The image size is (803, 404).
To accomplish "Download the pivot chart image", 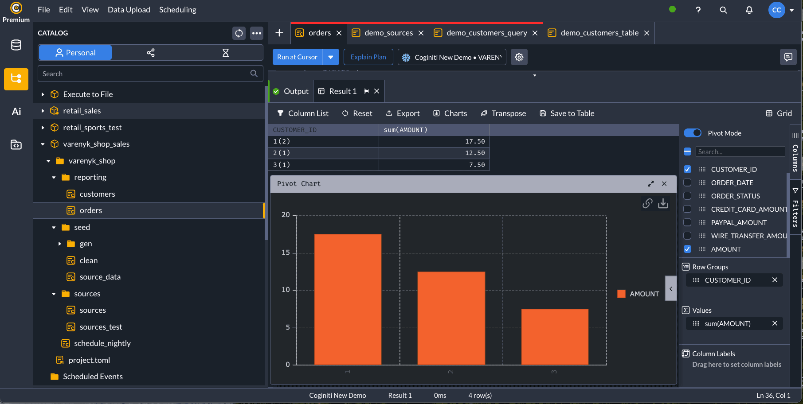I will pos(663,203).
